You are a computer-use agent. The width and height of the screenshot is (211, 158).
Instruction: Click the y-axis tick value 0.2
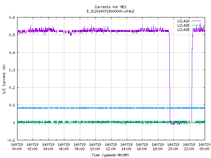click(x=12, y=88)
